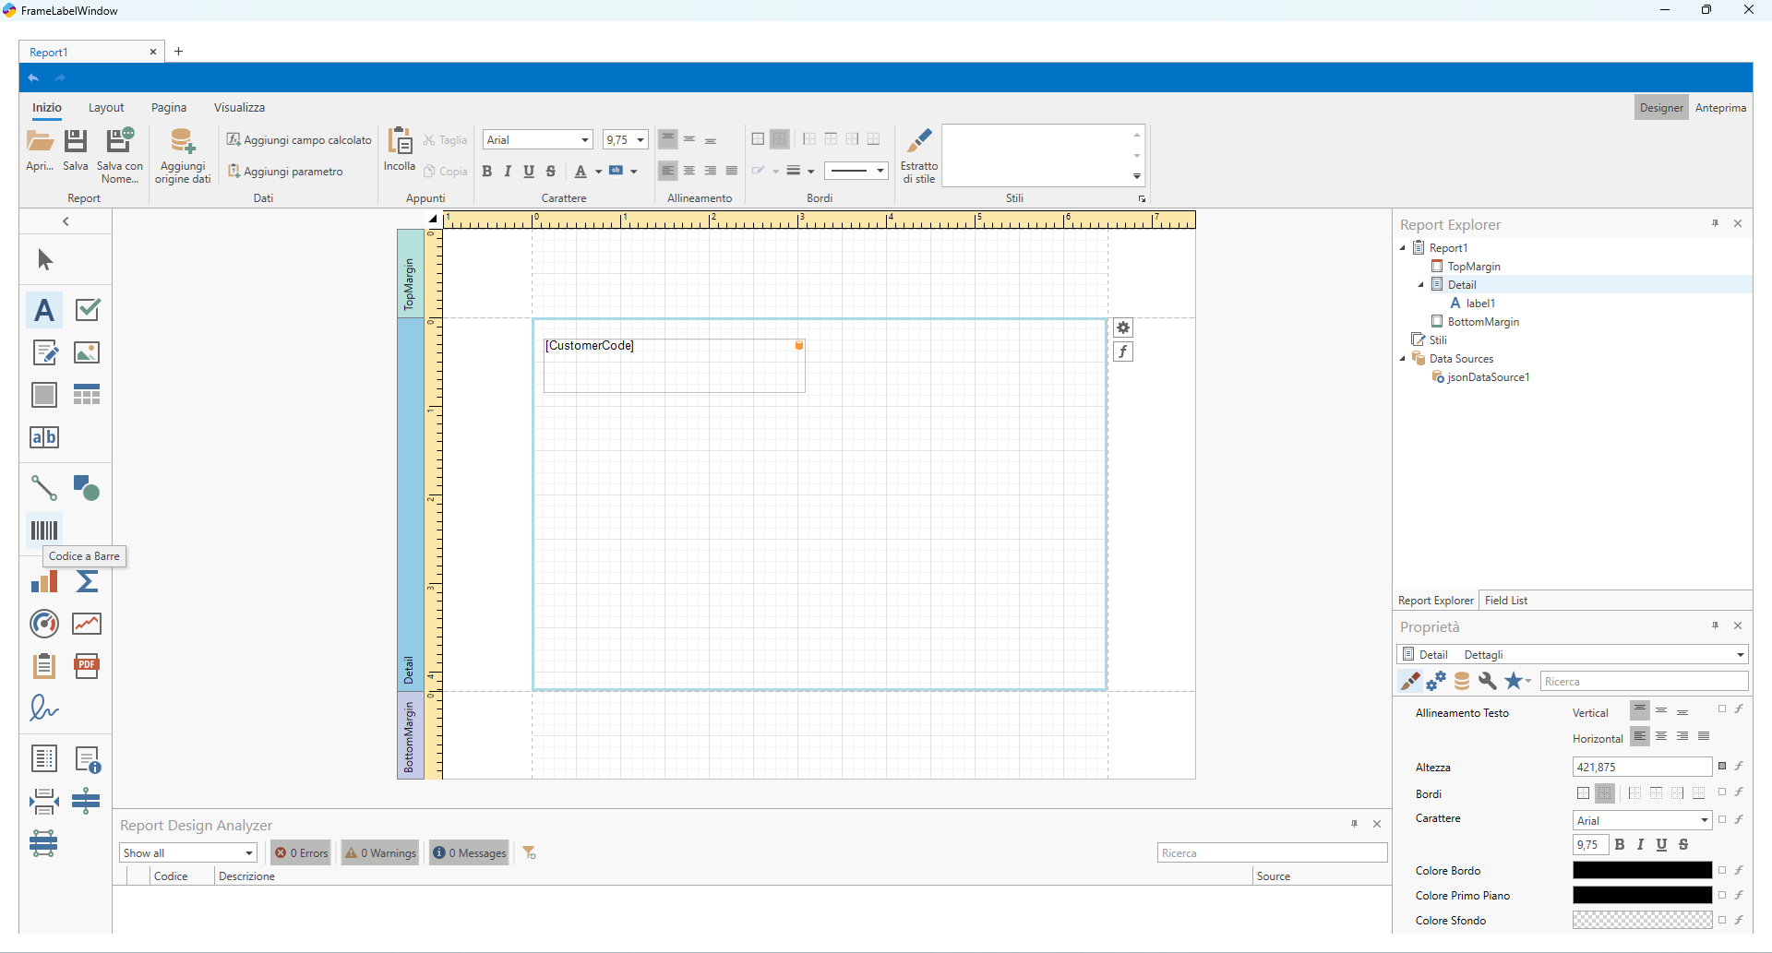Select the Check Box control tool
The image size is (1772, 953).
tap(87, 310)
